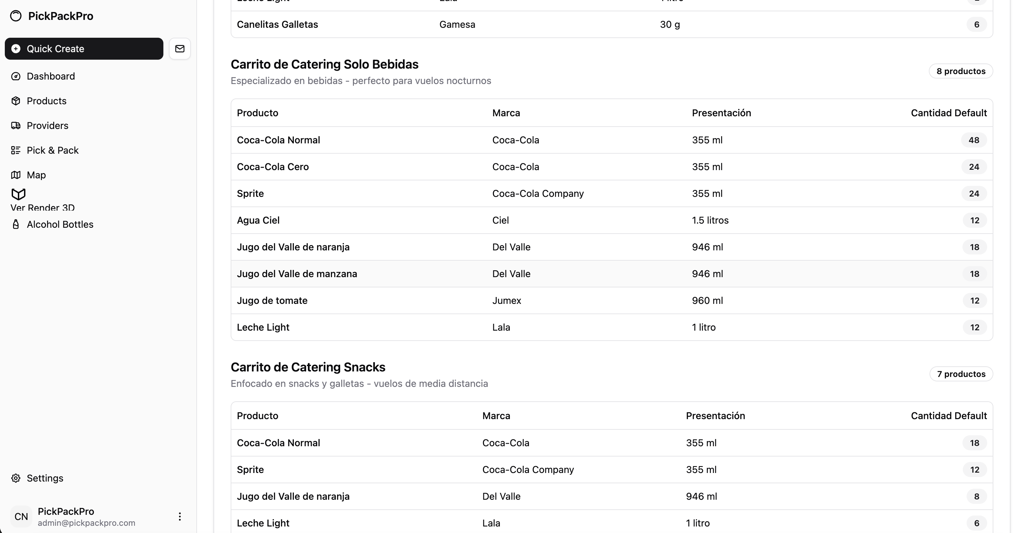This screenshot has width=1027, height=533.
Task: Click the PickPackPro logo icon
Action: point(16,16)
